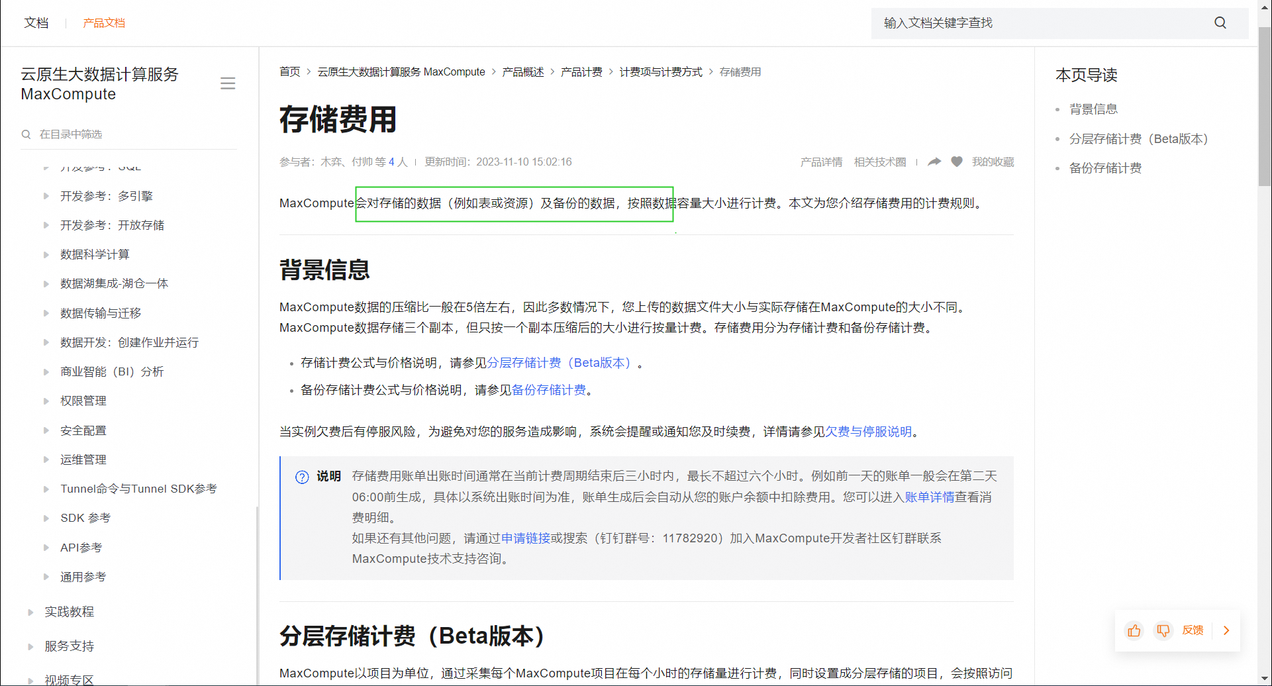Open Tunnel命令与Tunnel SDK参考 section

pyautogui.click(x=138, y=489)
